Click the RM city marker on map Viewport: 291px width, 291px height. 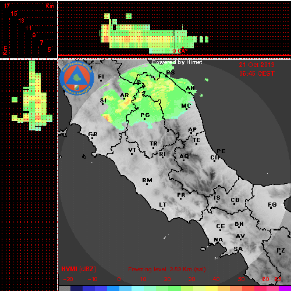pos(147,184)
